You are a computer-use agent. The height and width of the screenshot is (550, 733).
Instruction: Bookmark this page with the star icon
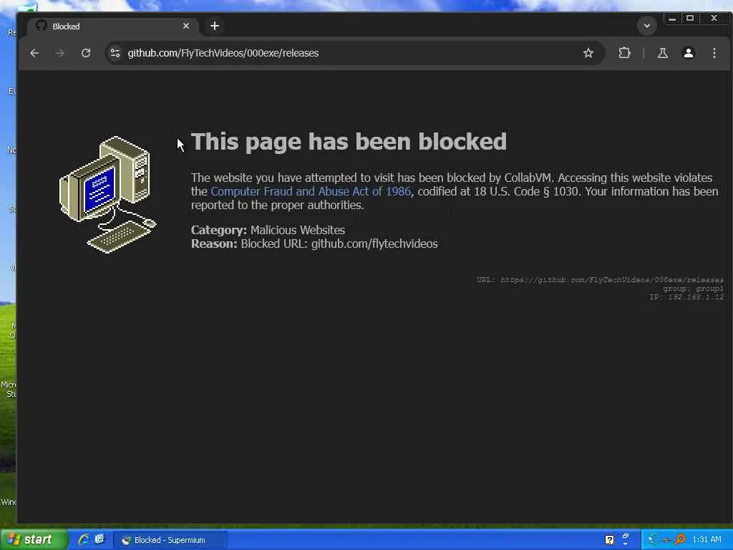click(x=588, y=53)
